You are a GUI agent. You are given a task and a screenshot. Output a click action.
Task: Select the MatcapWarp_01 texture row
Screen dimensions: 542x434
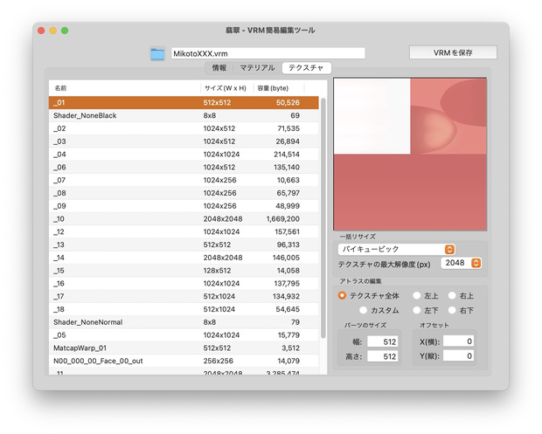(184, 348)
